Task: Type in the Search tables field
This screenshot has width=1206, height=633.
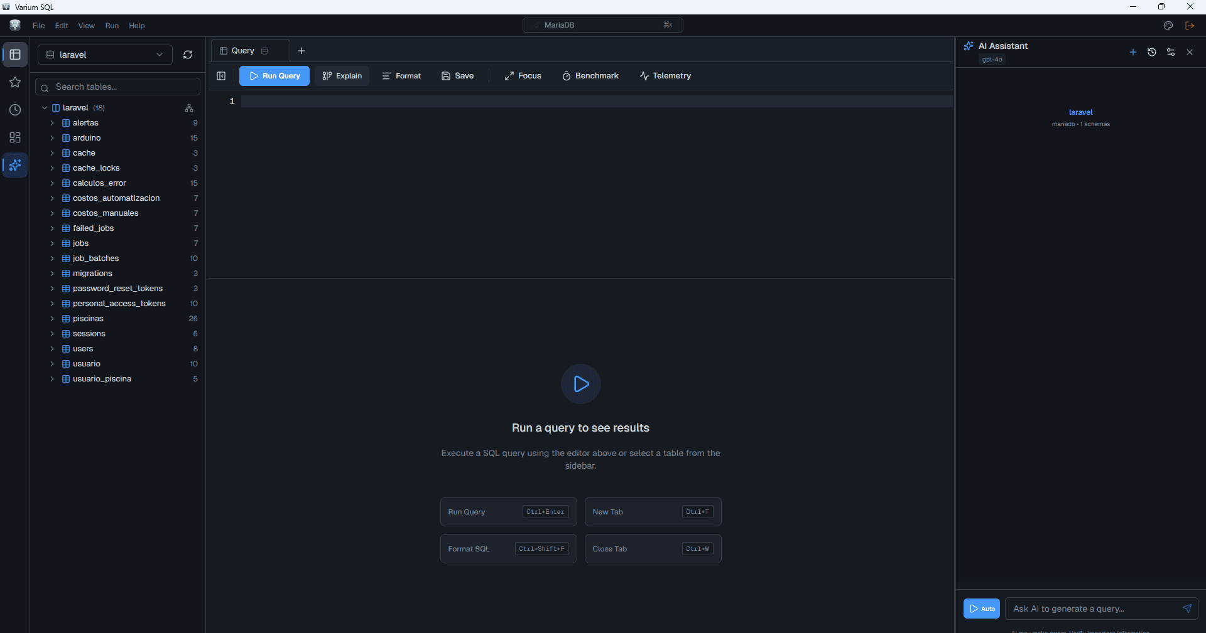Action: pyautogui.click(x=117, y=87)
